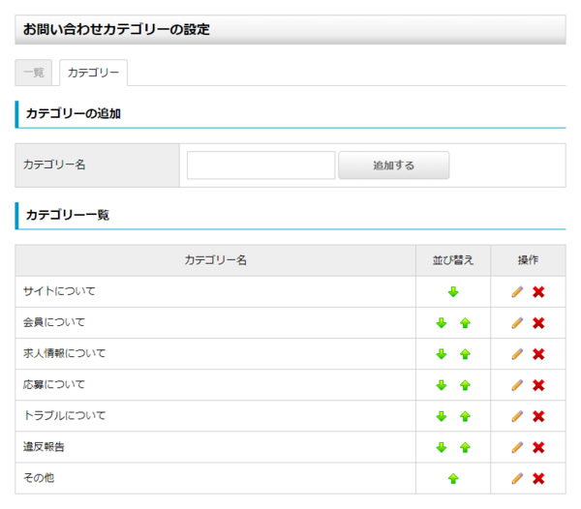Move サイトについて down one position
This screenshot has height=509, width=581.
pos(453,292)
